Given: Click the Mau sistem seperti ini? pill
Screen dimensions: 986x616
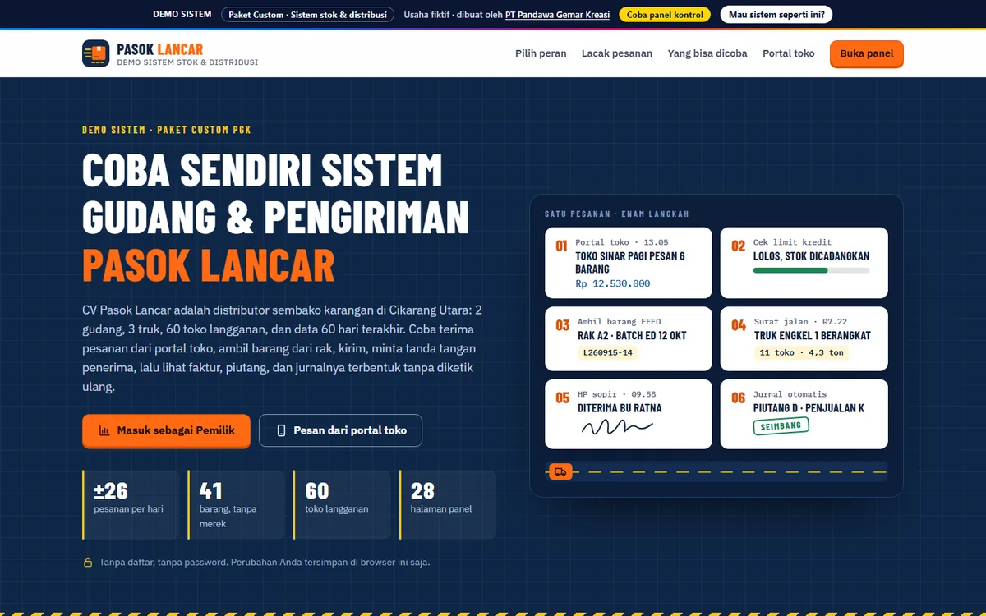Looking at the screenshot, I should [x=776, y=15].
